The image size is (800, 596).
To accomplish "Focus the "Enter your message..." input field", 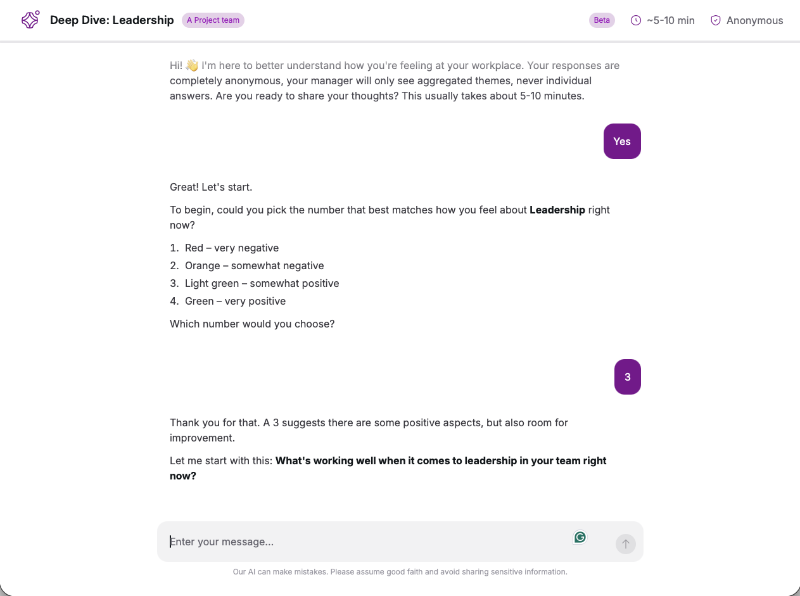I will 367,542.
